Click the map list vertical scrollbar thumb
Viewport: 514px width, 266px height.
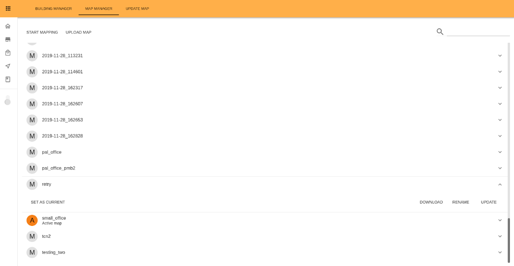pyautogui.click(x=509, y=240)
